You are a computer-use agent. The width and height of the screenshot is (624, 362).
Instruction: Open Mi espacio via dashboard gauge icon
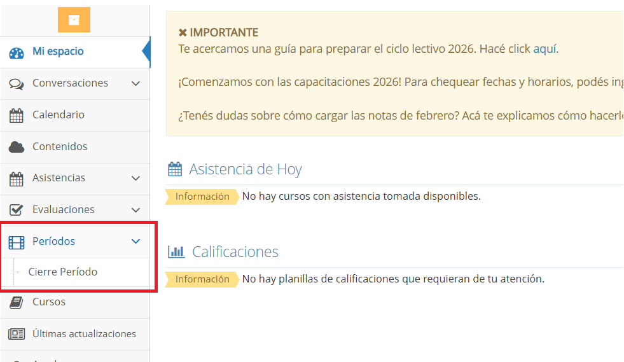[17, 52]
